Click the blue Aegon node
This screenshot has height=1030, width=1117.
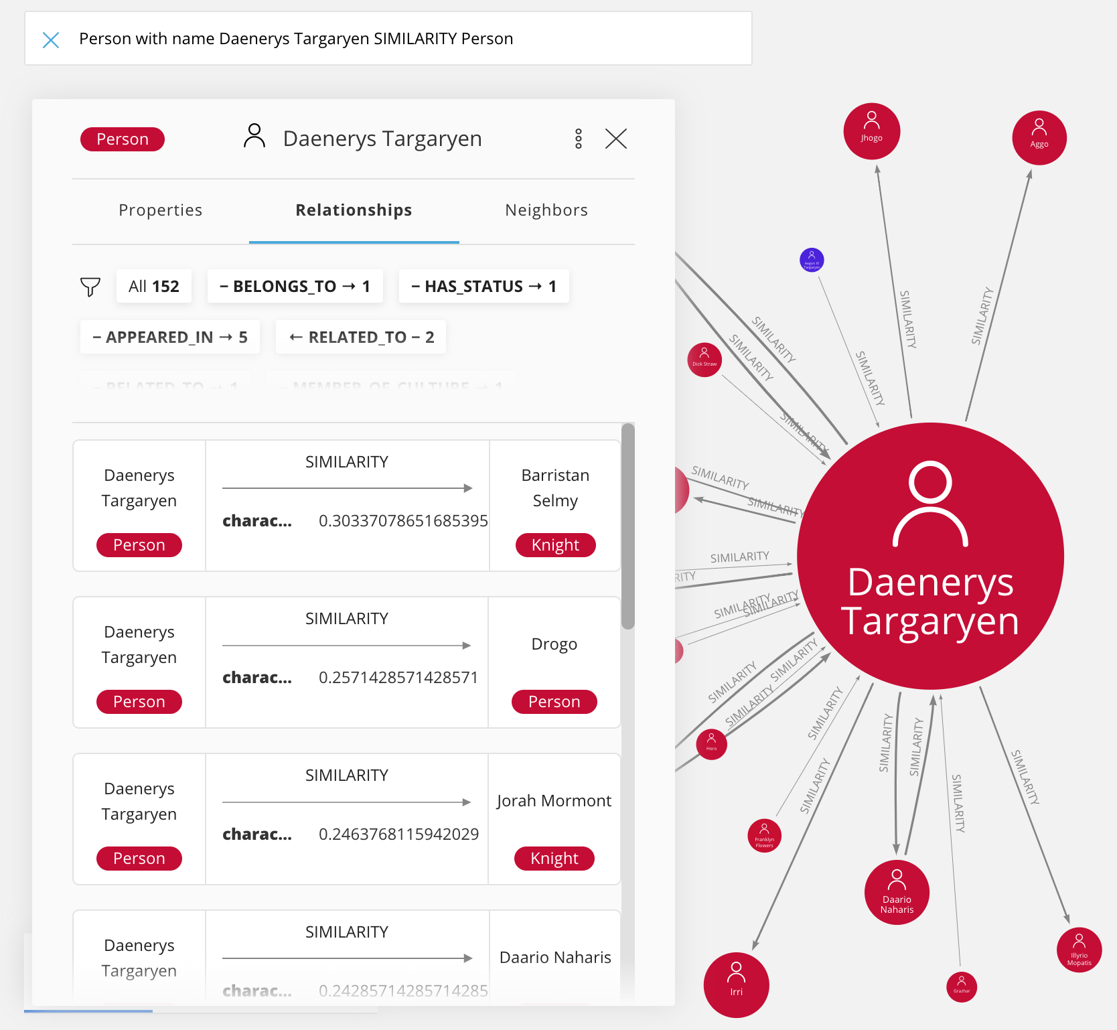coord(812,260)
